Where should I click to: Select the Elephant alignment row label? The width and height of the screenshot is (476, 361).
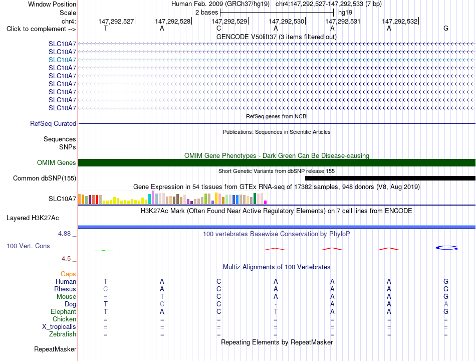[x=63, y=312]
